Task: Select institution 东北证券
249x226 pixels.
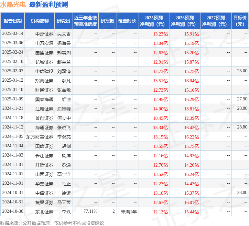Action: [x=44, y=212]
